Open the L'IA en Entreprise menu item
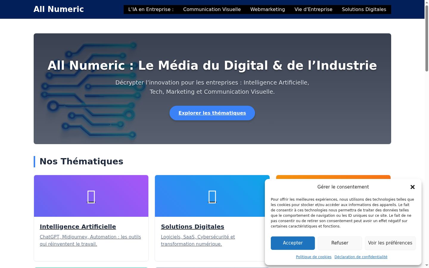Image resolution: width=429 pixels, height=268 pixels. (151, 9)
